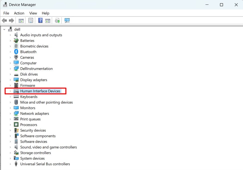Viewport: 243px width, 170px height.
Task: Expand the Sound, video and game controllers chevron
Action: [x=10, y=147]
